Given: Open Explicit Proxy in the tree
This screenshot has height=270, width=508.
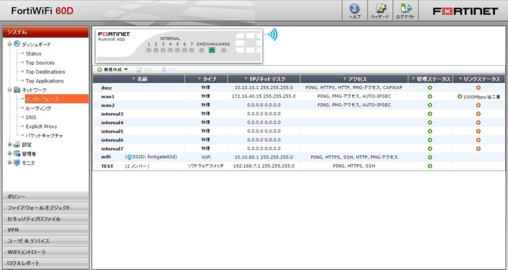Looking at the screenshot, I should coord(41,126).
